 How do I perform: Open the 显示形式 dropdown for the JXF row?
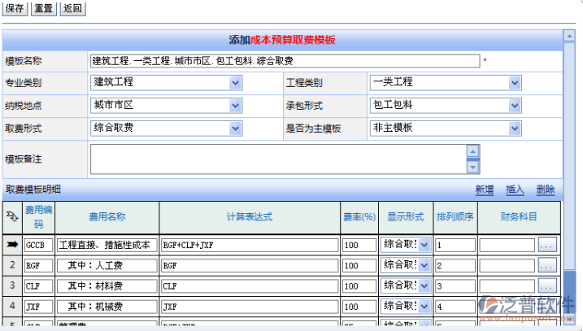tap(424, 307)
